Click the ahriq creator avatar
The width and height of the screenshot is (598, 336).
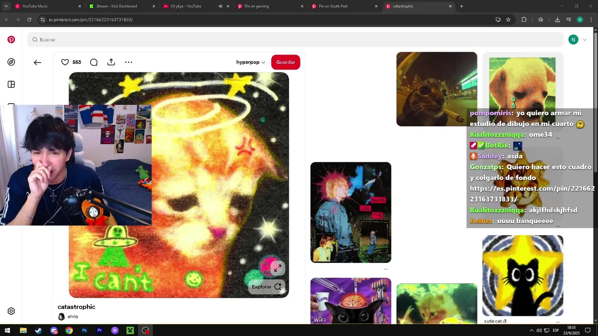[x=61, y=316]
